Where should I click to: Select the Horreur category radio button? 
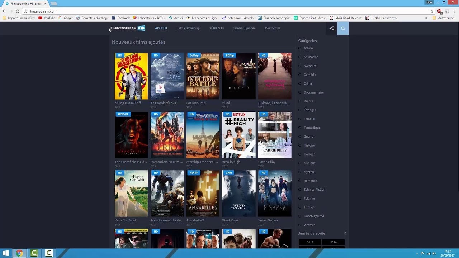coord(300,154)
